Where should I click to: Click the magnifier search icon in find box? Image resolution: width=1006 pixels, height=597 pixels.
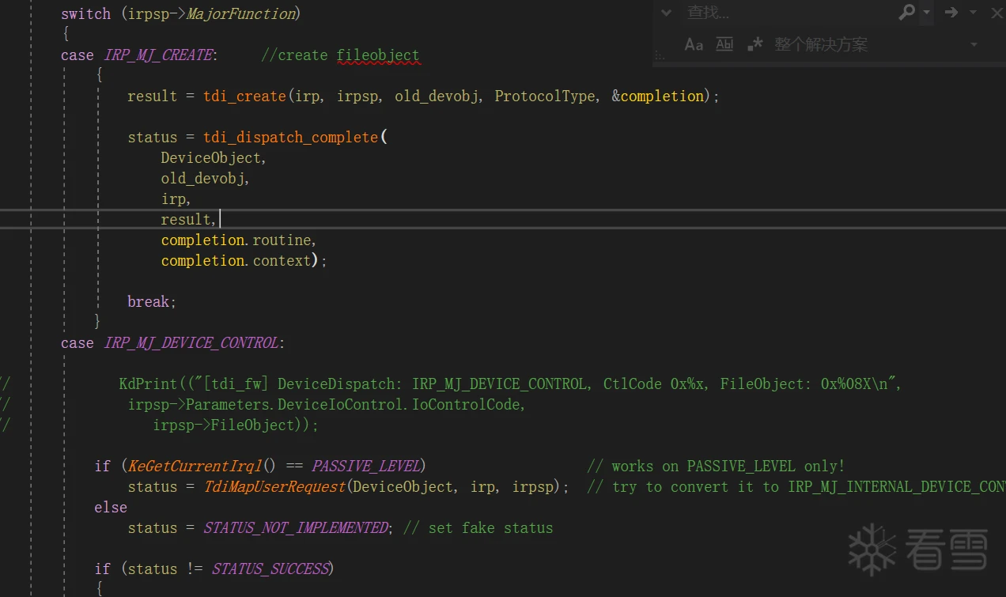click(x=906, y=12)
